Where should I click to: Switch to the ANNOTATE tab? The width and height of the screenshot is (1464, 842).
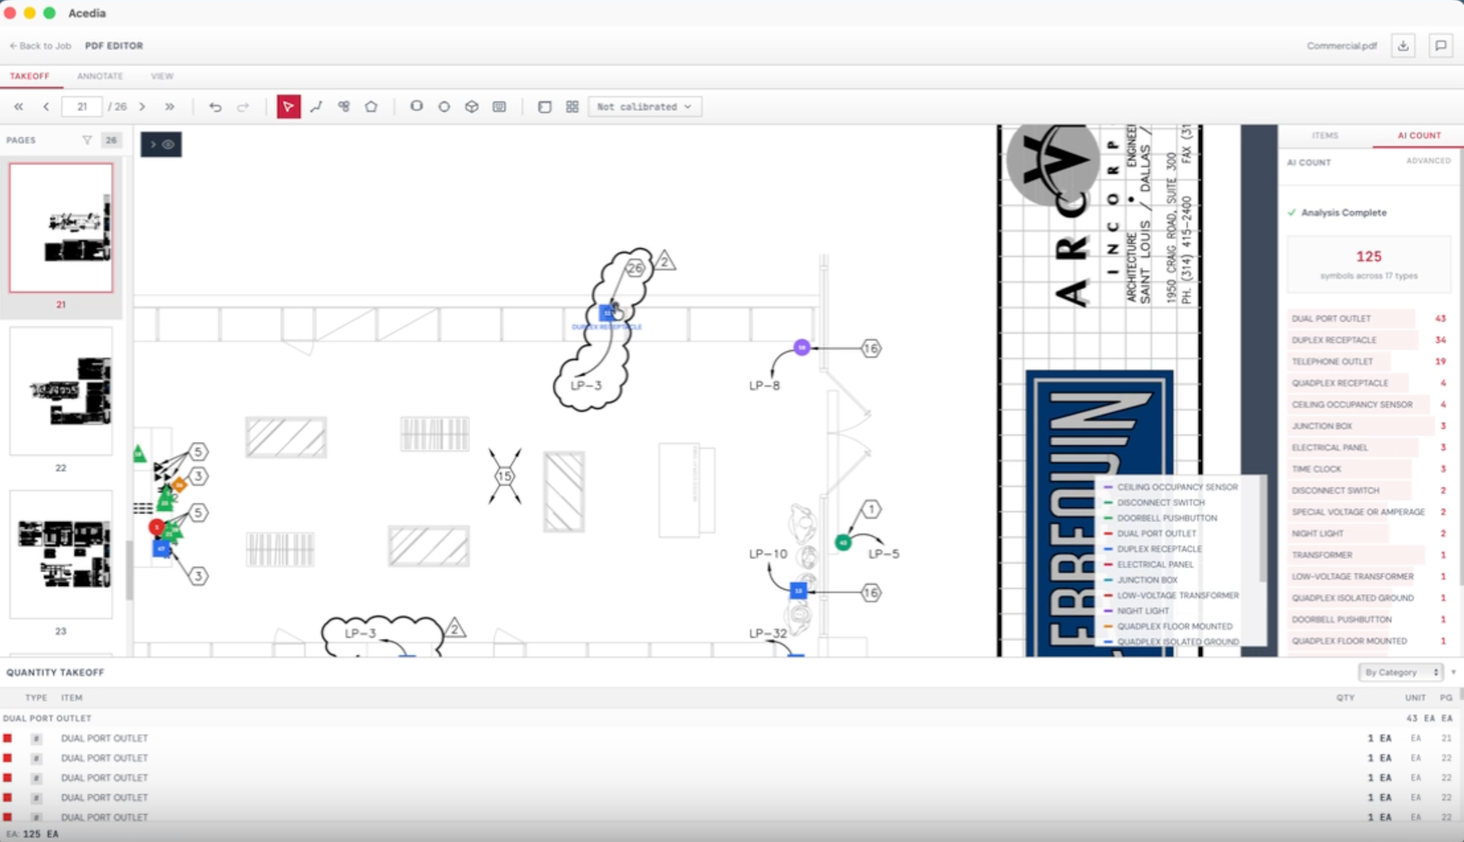pos(100,76)
